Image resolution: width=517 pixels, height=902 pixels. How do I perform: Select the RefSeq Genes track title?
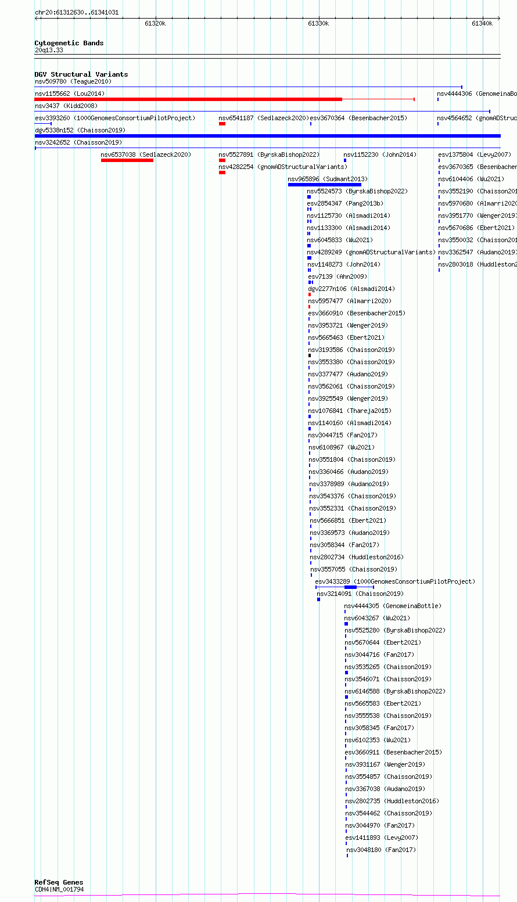(x=59, y=882)
